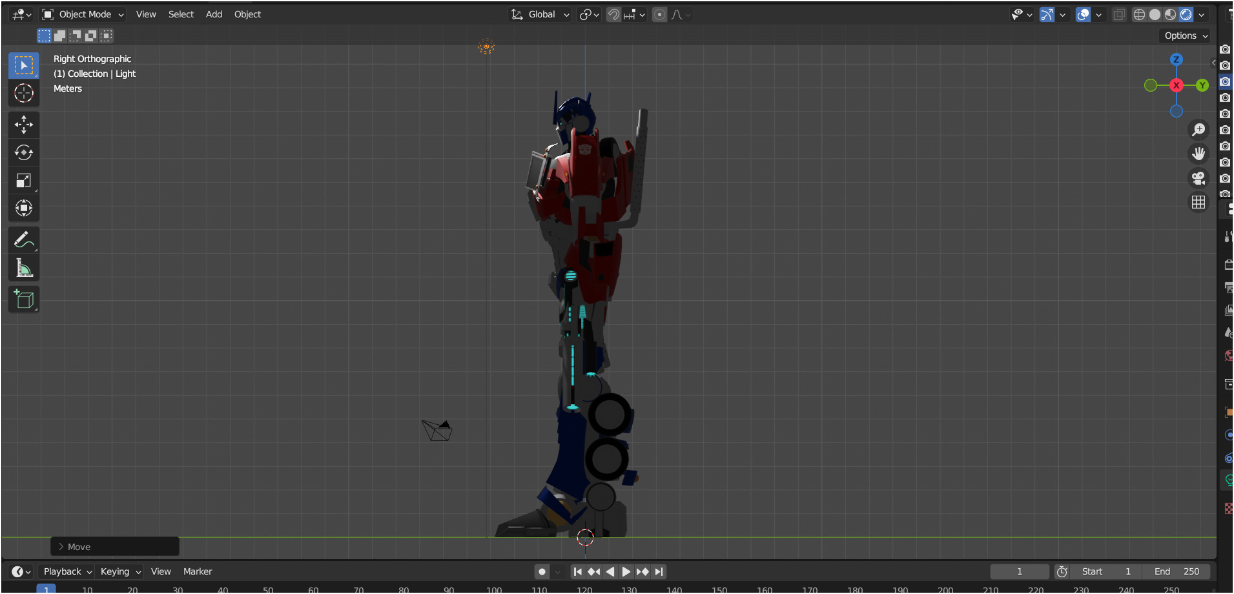The image size is (1234, 594).
Task: Open the Add menu
Action: point(214,14)
